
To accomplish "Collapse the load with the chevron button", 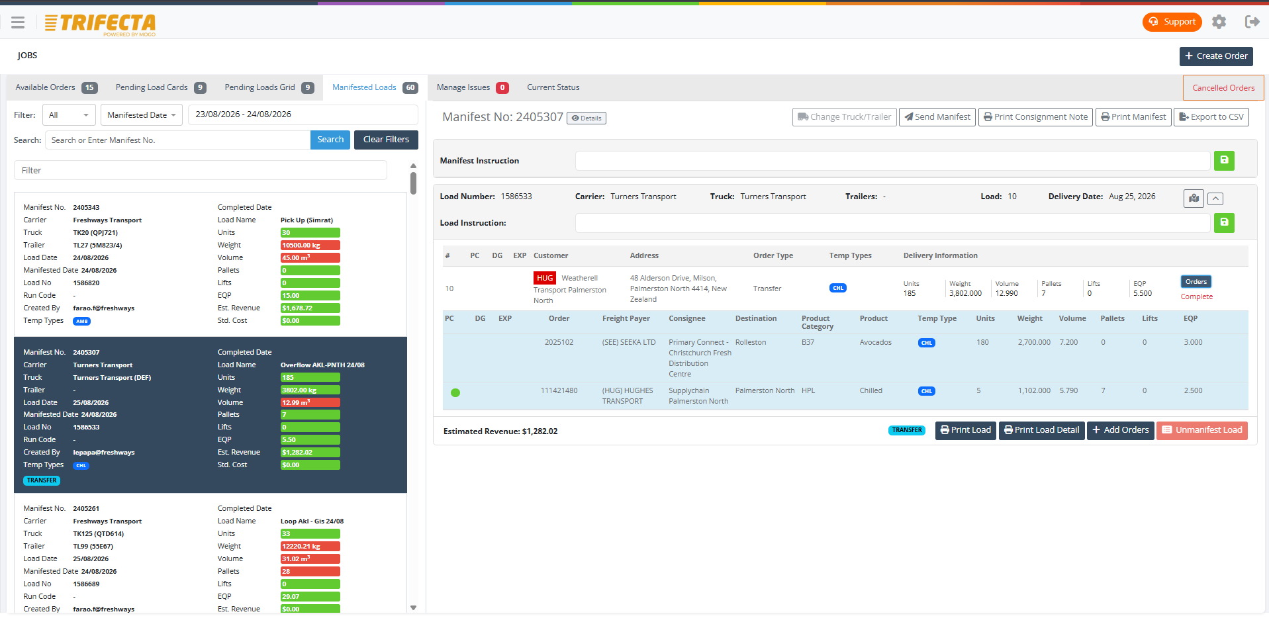I will [x=1215, y=199].
